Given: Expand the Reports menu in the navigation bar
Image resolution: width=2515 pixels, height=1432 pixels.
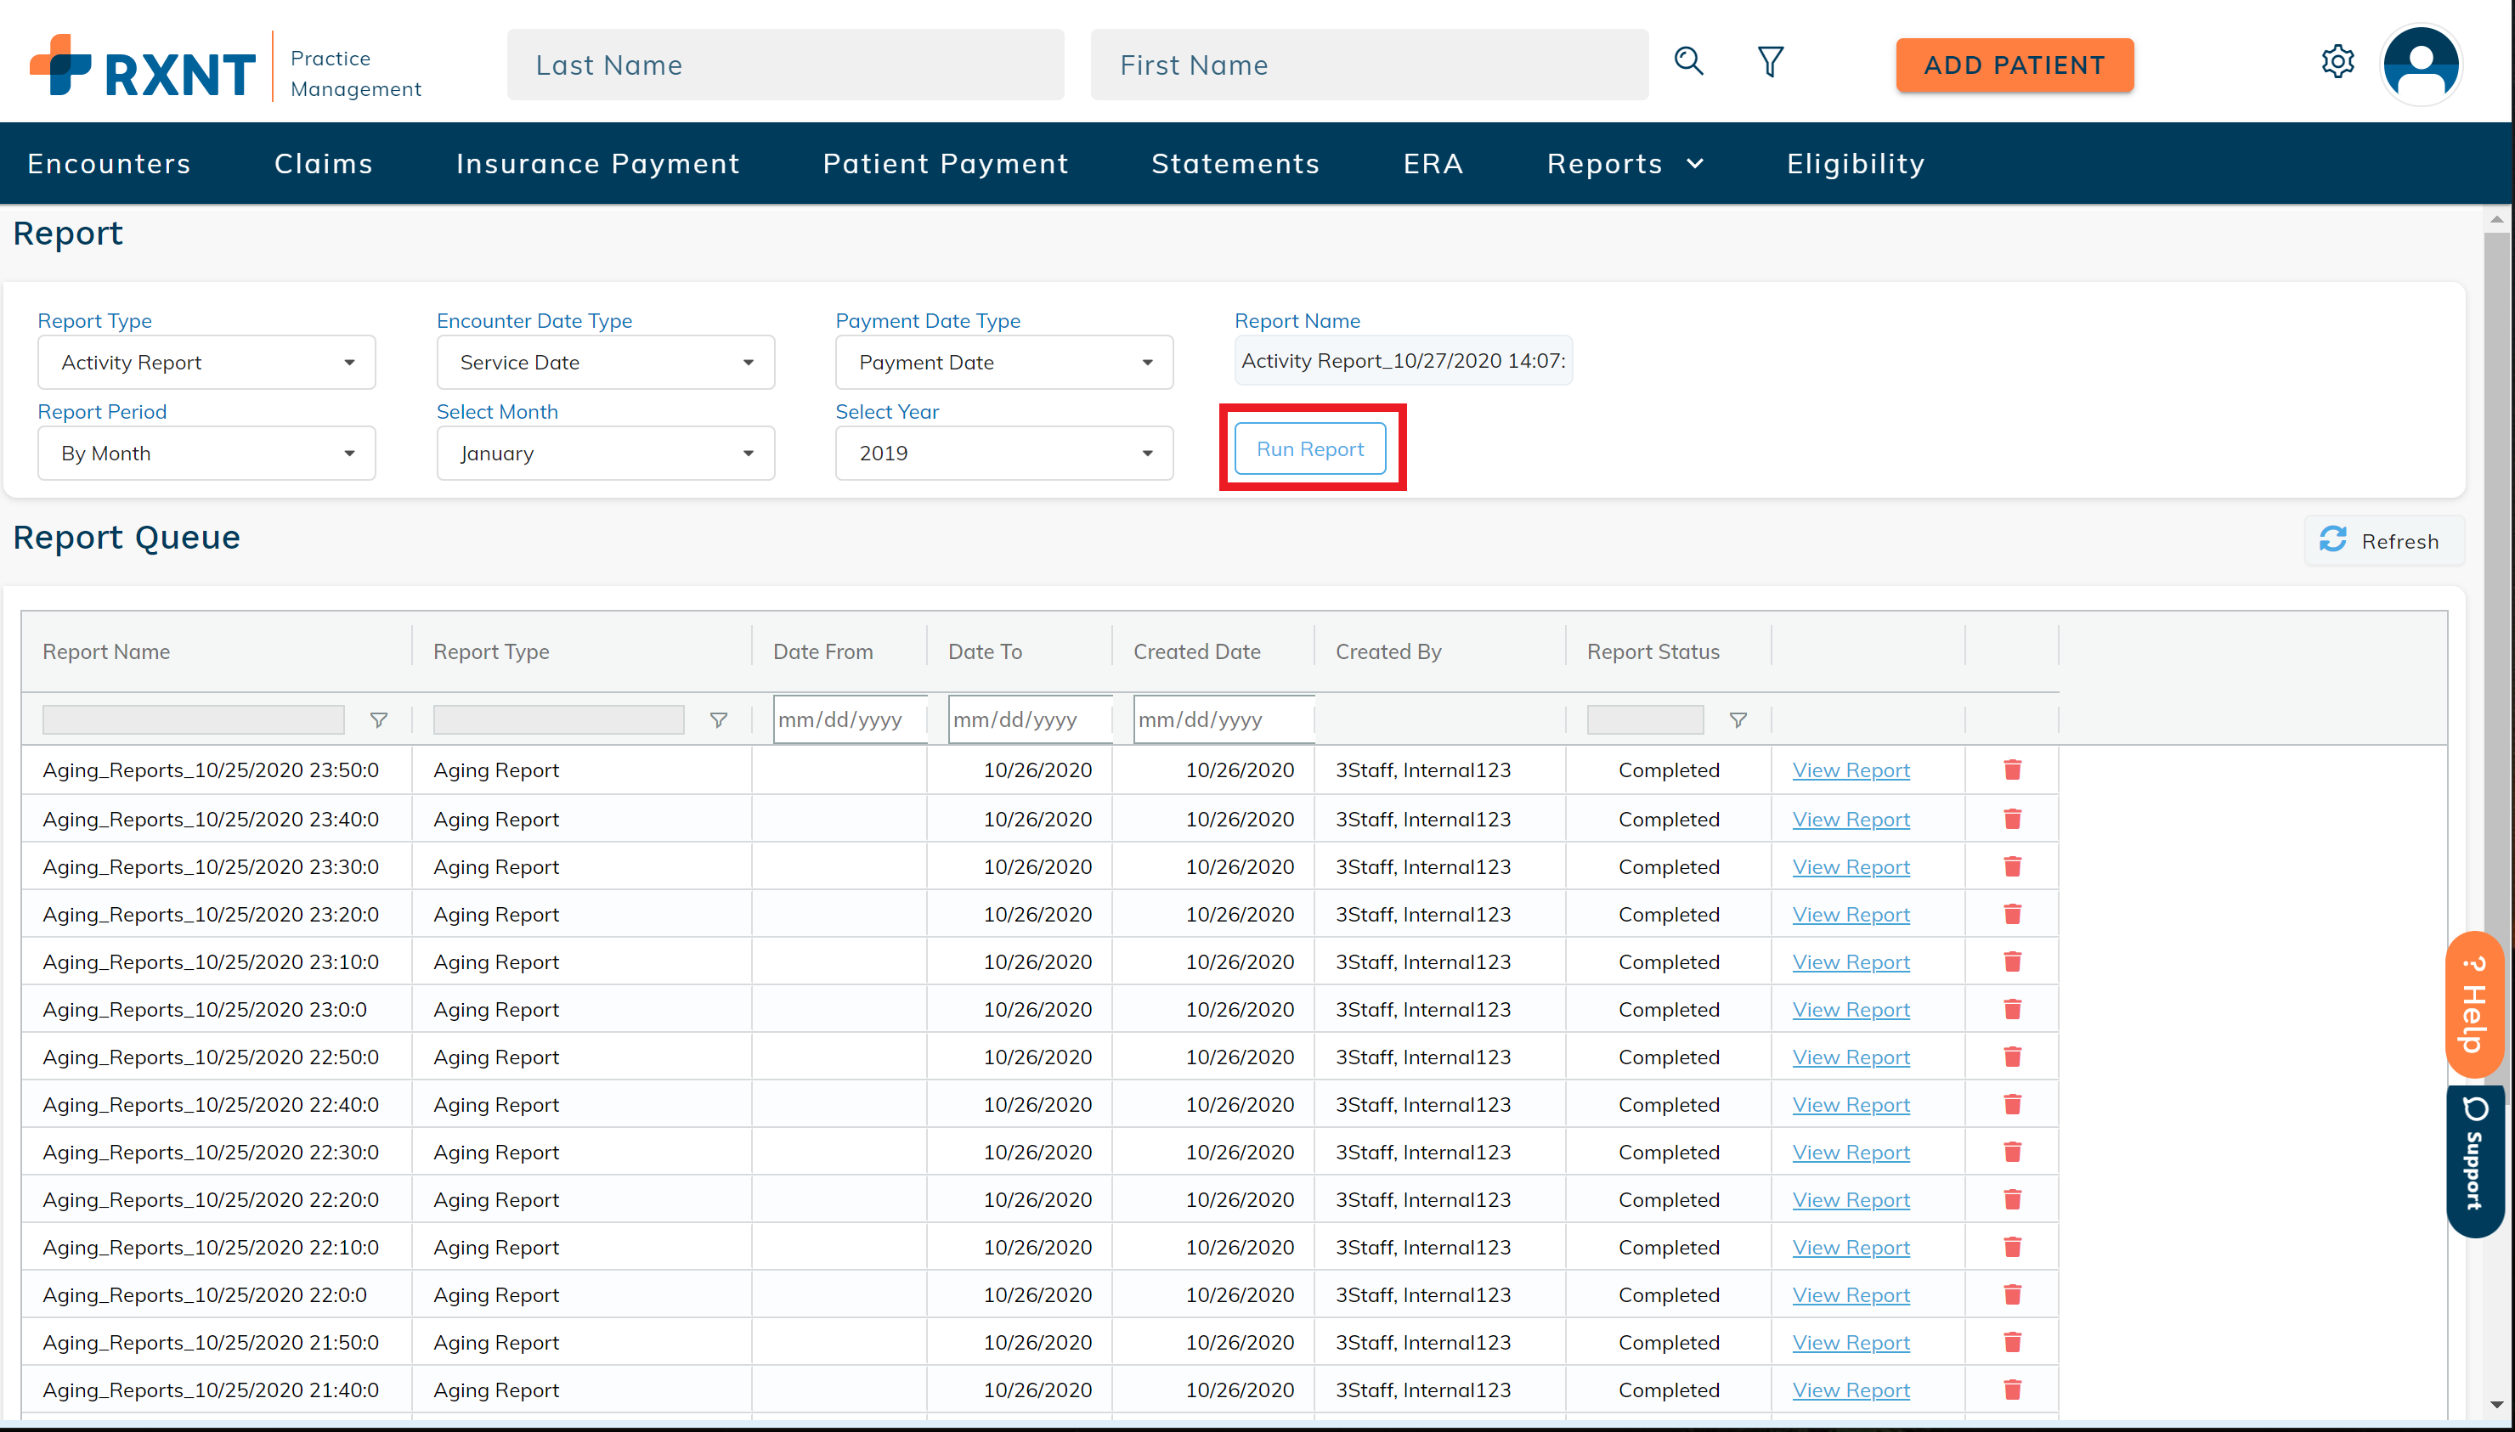Looking at the screenshot, I should tap(1624, 163).
